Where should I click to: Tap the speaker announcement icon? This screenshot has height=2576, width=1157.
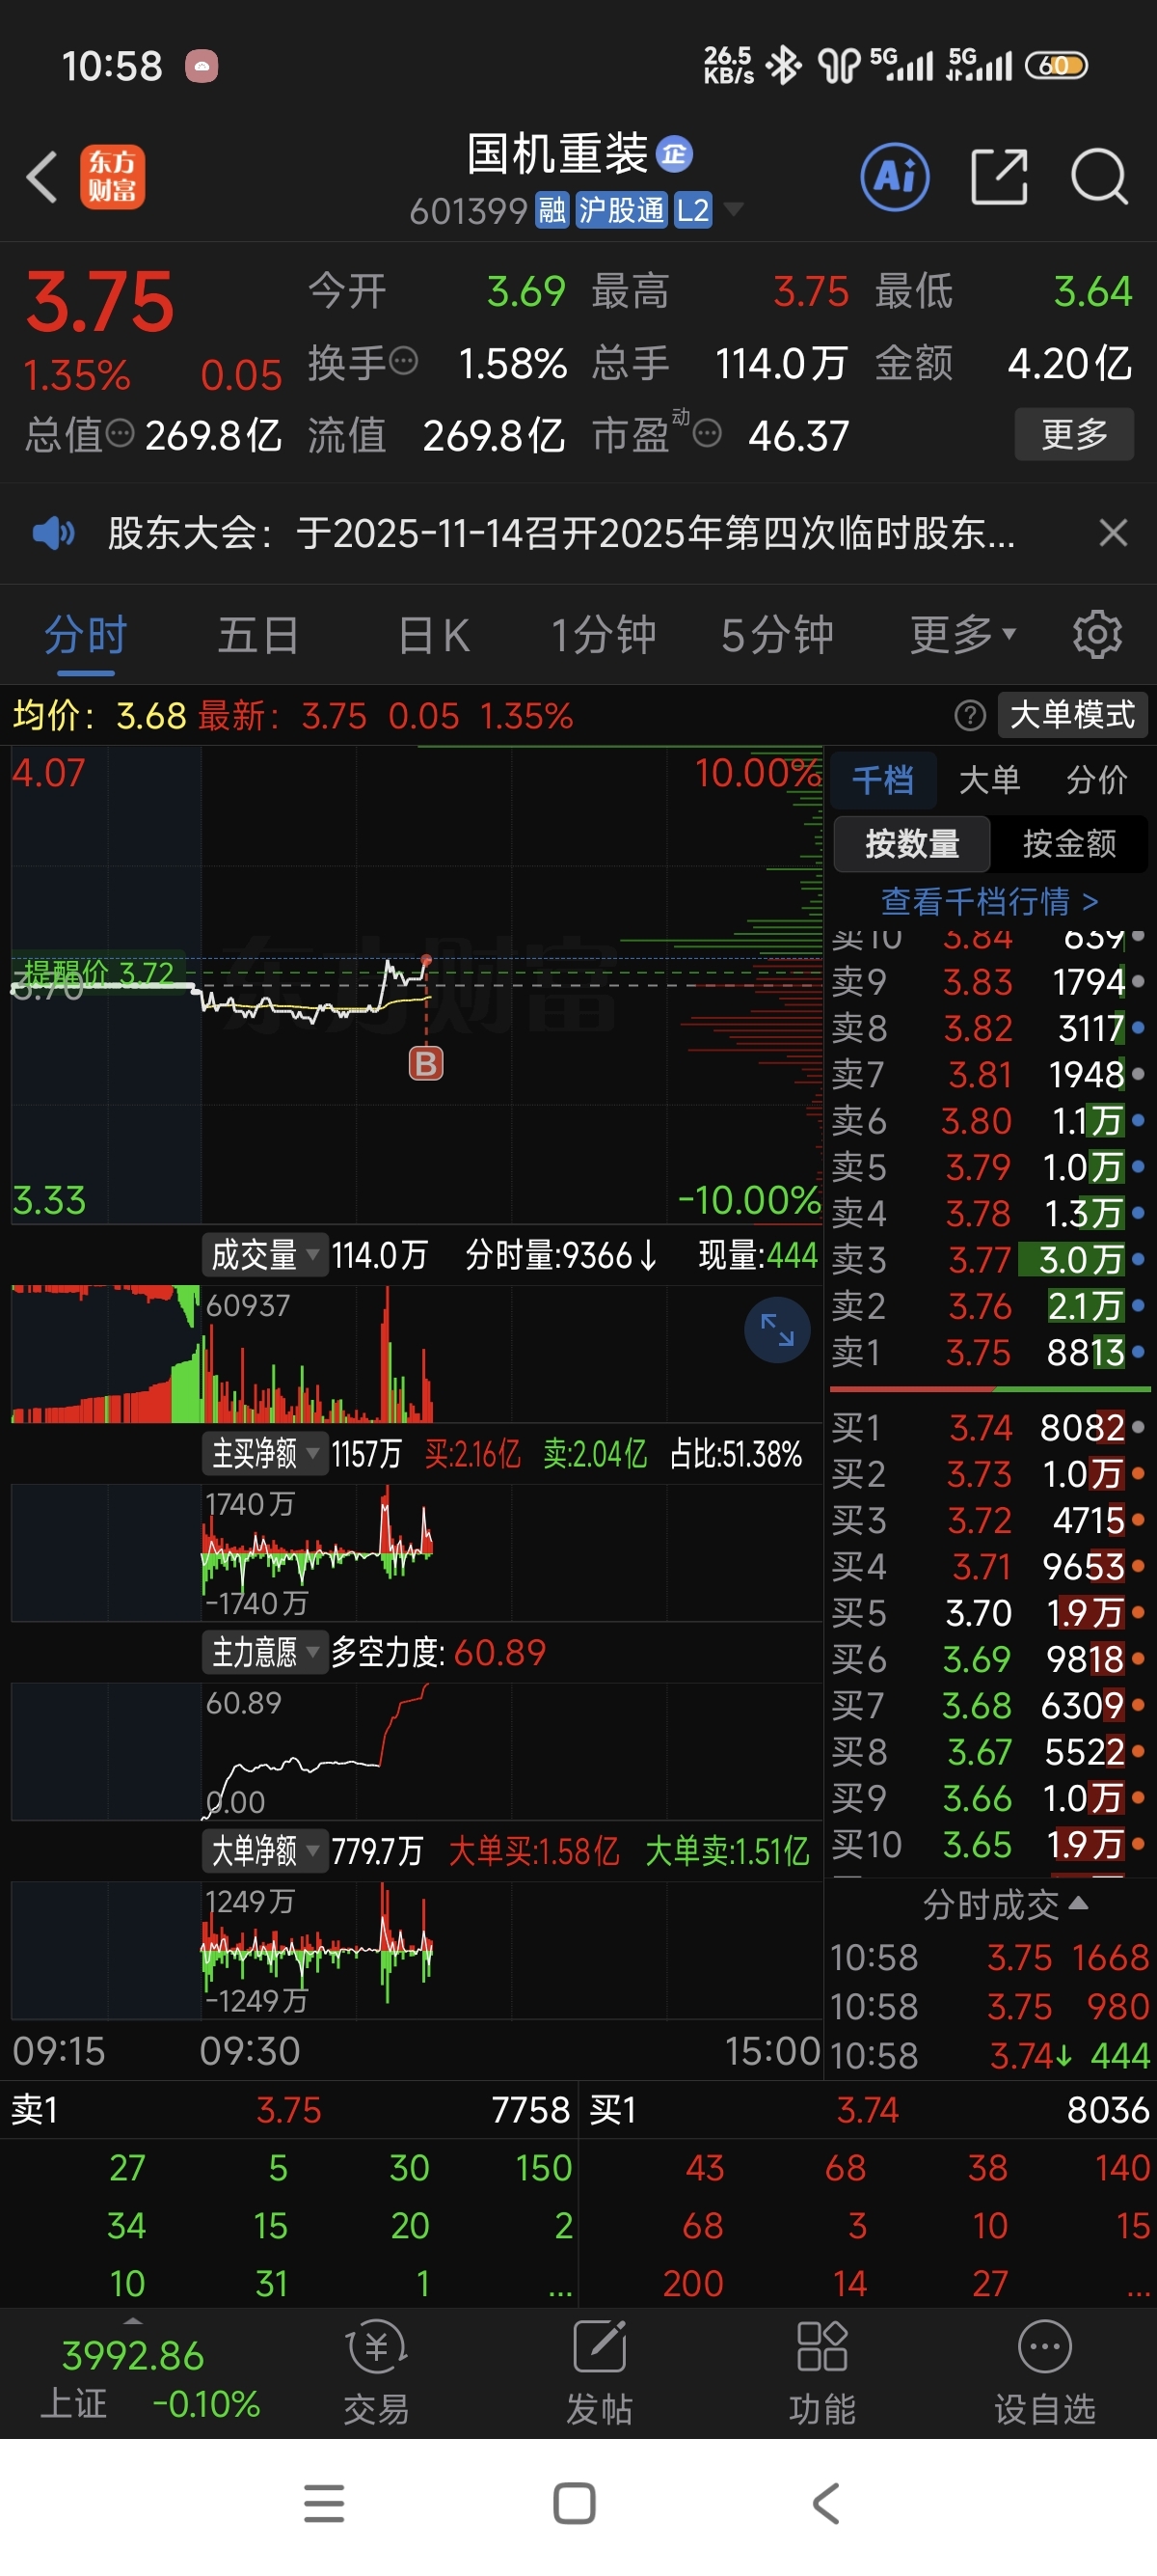(x=53, y=533)
